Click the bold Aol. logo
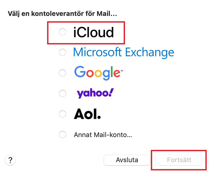The image size is (209, 174). [x=87, y=114]
